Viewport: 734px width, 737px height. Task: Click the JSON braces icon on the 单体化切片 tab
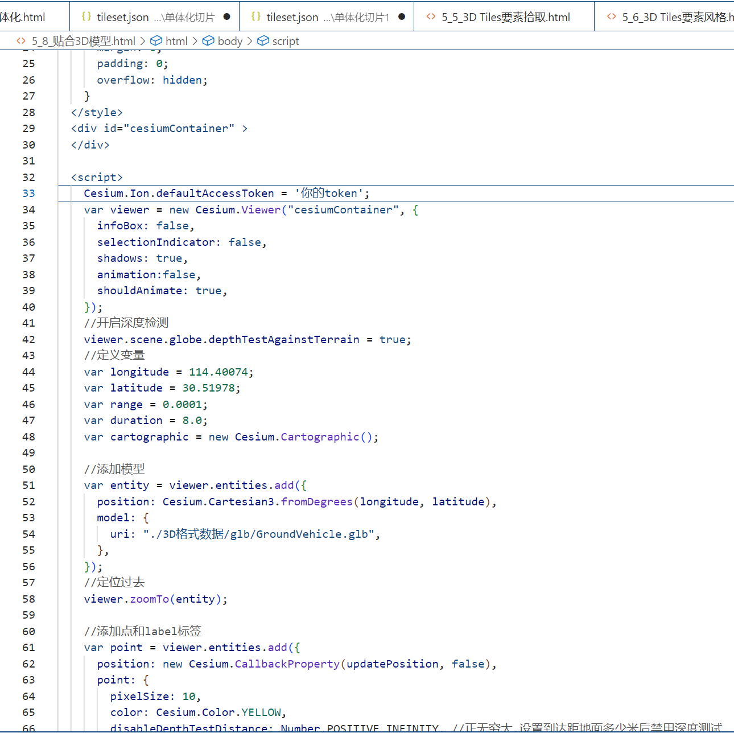point(86,17)
